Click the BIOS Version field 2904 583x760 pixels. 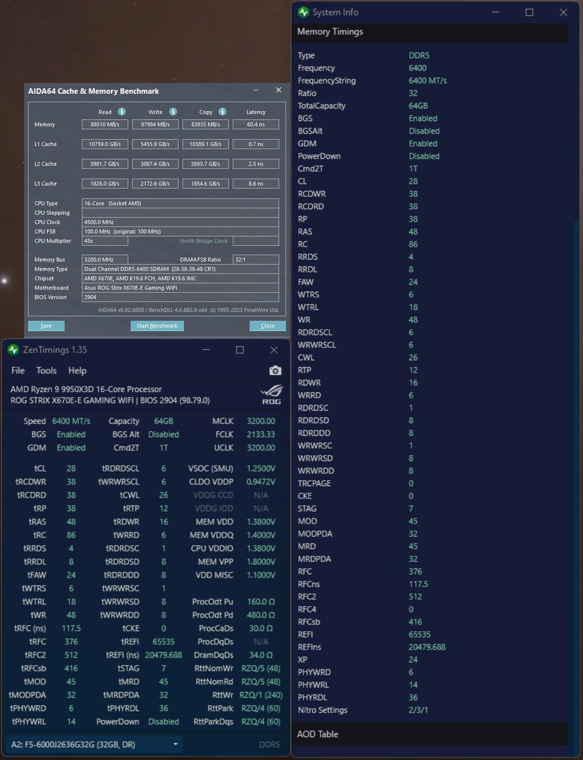click(181, 297)
